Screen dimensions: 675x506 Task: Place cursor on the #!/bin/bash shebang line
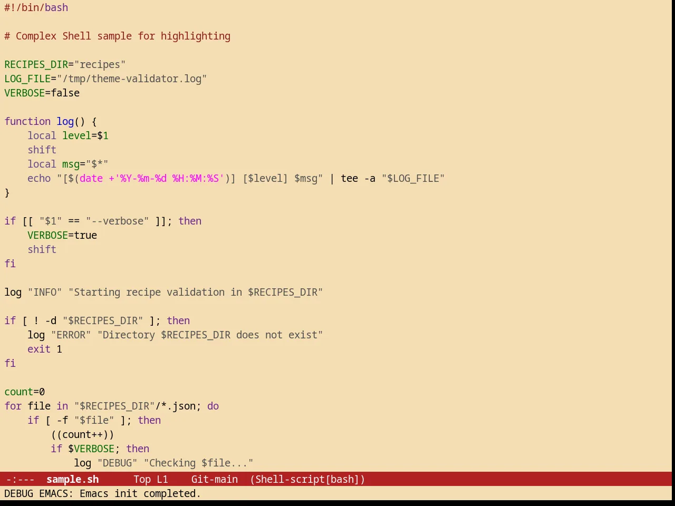pos(36,7)
